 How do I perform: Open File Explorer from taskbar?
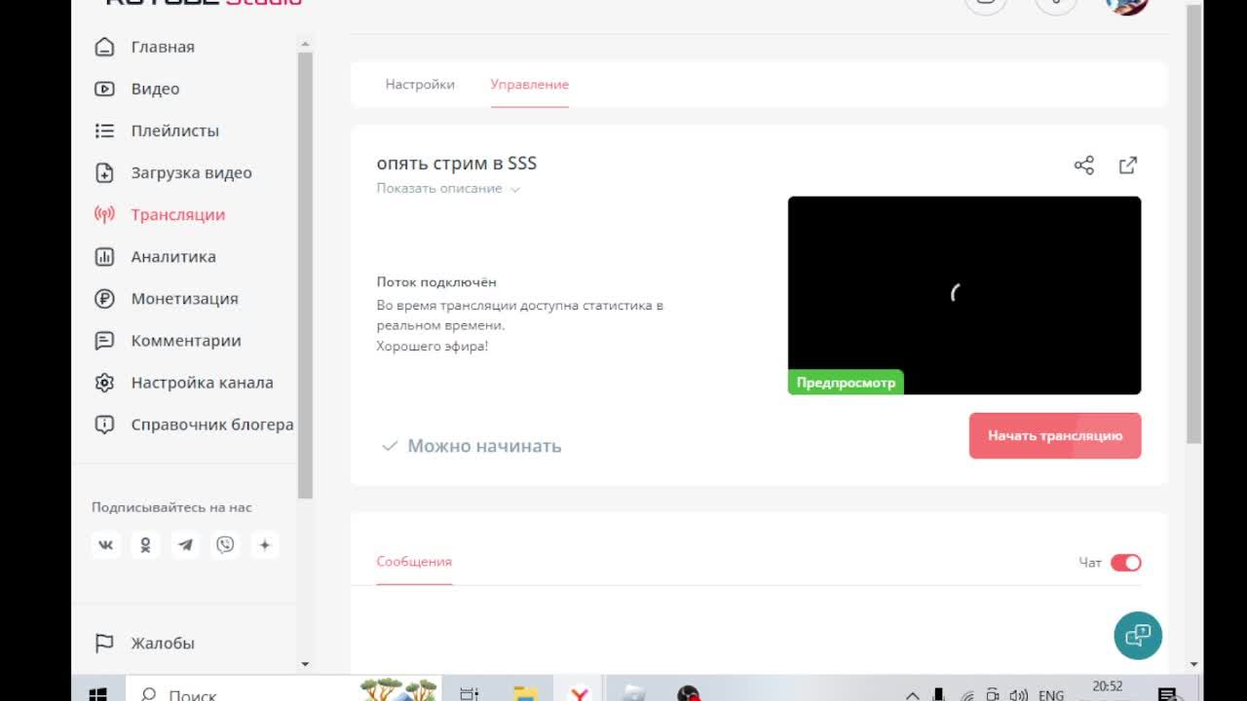pos(525,694)
